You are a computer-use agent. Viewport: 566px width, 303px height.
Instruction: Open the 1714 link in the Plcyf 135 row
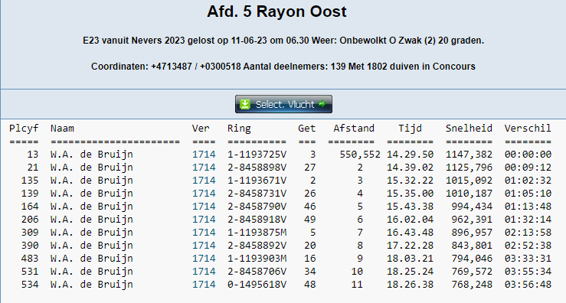pos(204,181)
